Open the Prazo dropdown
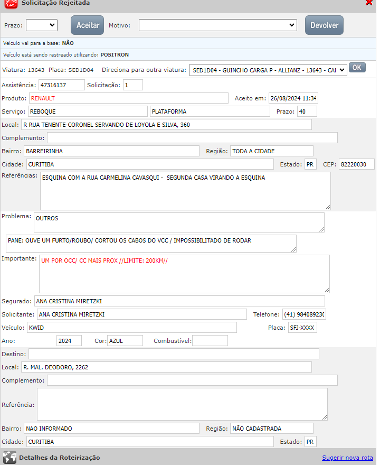This screenshot has height=465, width=380. pyautogui.click(x=42, y=25)
